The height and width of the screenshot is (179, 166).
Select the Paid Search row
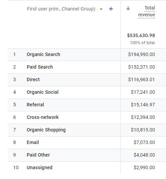tap(87, 67)
